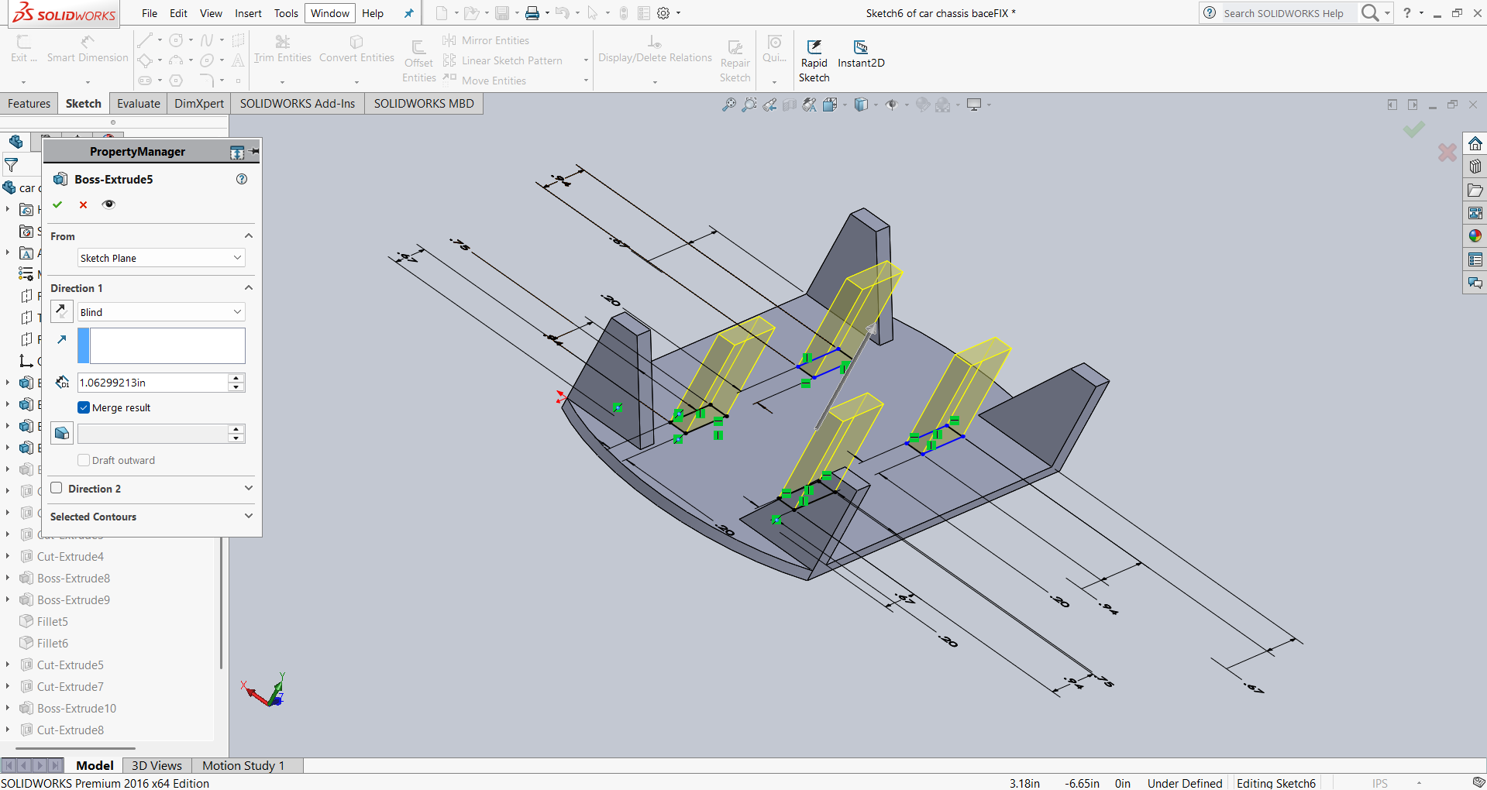
Task: Click the Convert Entities tool
Action: click(x=356, y=50)
